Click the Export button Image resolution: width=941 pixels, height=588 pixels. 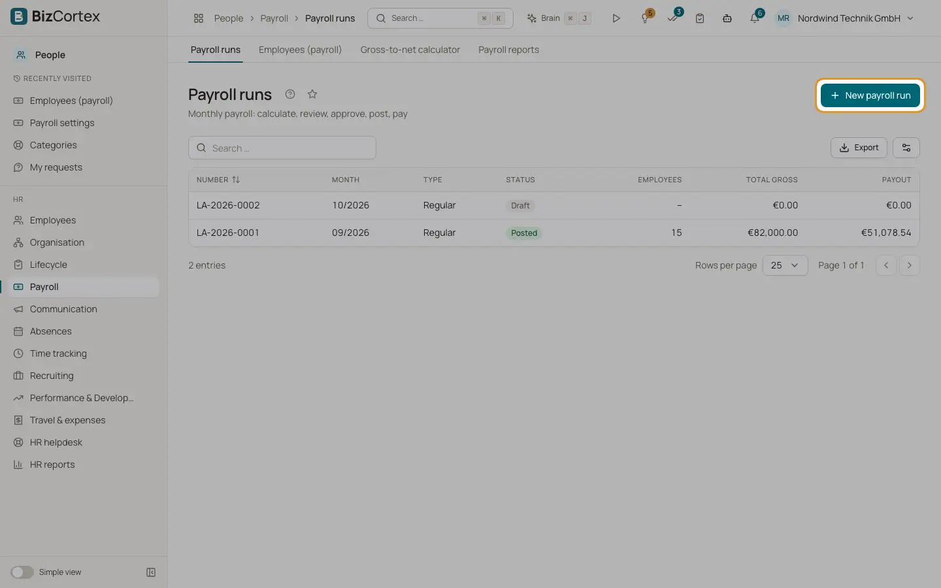(859, 148)
